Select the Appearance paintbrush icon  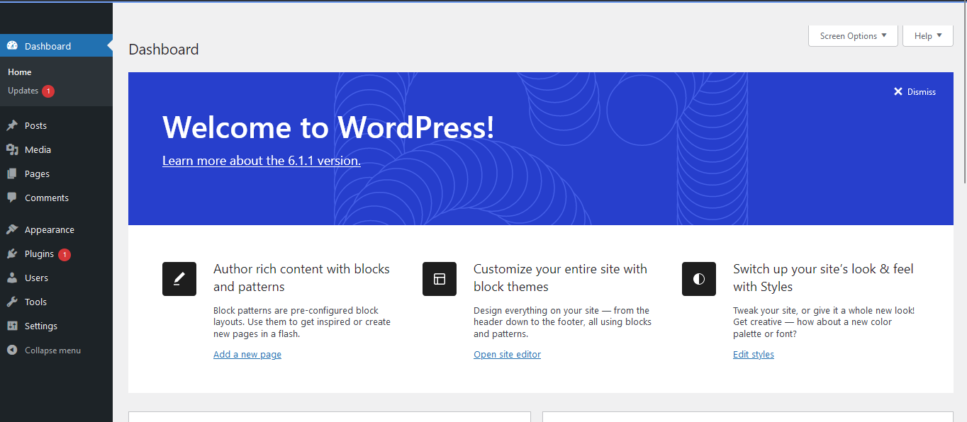(x=12, y=229)
